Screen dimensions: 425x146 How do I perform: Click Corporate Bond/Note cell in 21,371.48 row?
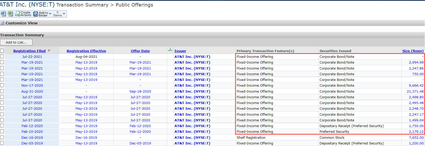coord(337,91)
